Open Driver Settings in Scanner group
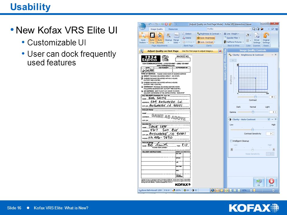Viewport: 287px width, 215px height. click(x=257, y=38)
